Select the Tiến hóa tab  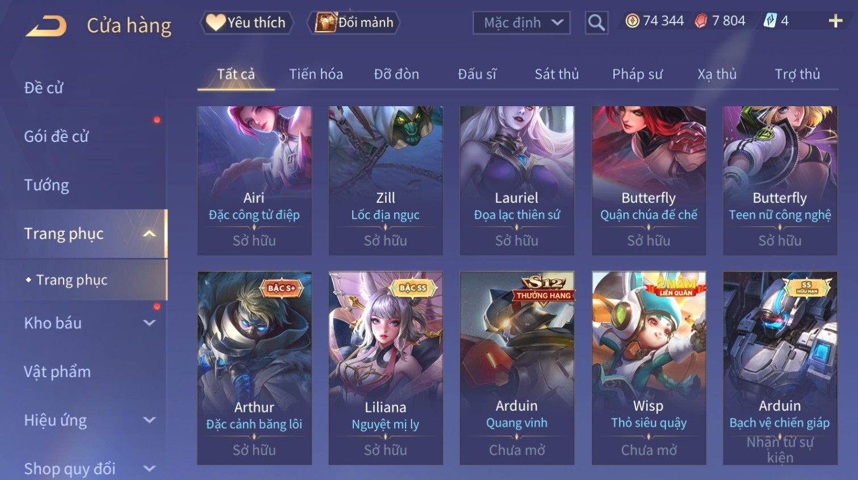(x=316, y=74)
